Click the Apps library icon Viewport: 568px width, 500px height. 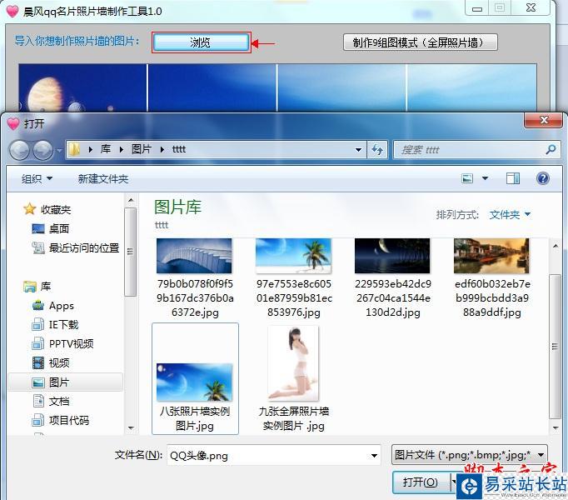38,305
